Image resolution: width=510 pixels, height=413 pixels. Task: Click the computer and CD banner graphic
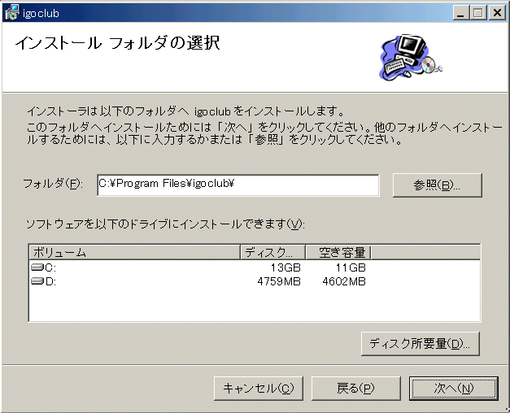click(411, 57)
